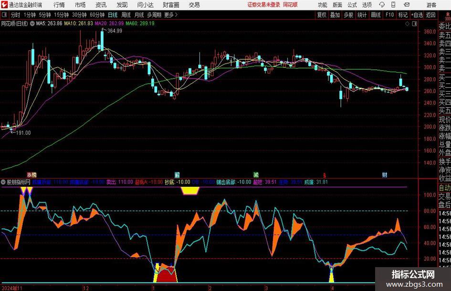
Task: Click the 2024年11 date axis label
Action: tap(12, 288)
